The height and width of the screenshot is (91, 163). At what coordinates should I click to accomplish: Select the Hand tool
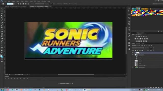(x=2, y=50)
